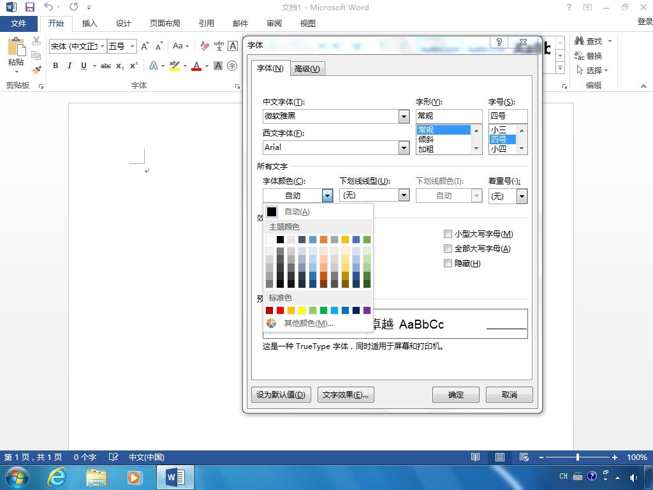Screen dimensions: 653x490
Task: Click the Cancel (取消) button
Action: [510, 394]
